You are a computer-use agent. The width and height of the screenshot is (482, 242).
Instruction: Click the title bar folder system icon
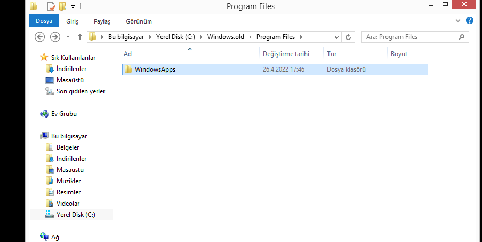33,6
